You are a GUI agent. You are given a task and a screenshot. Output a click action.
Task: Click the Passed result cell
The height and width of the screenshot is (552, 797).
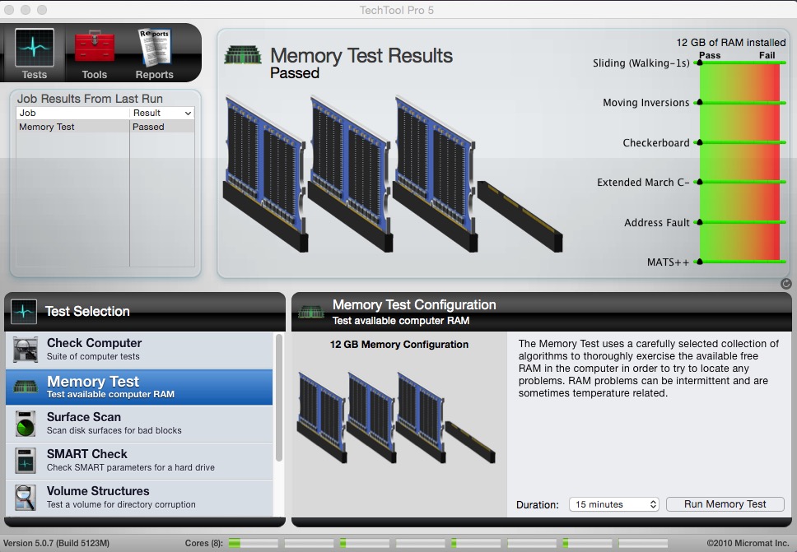point(162,127)
